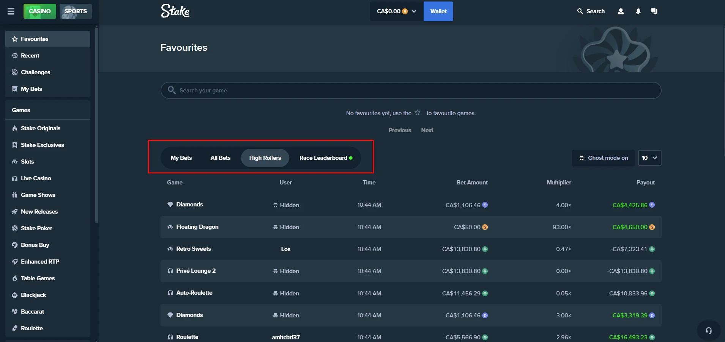Open the CA$0.00 balance currency dropdown

pos(397,11)
